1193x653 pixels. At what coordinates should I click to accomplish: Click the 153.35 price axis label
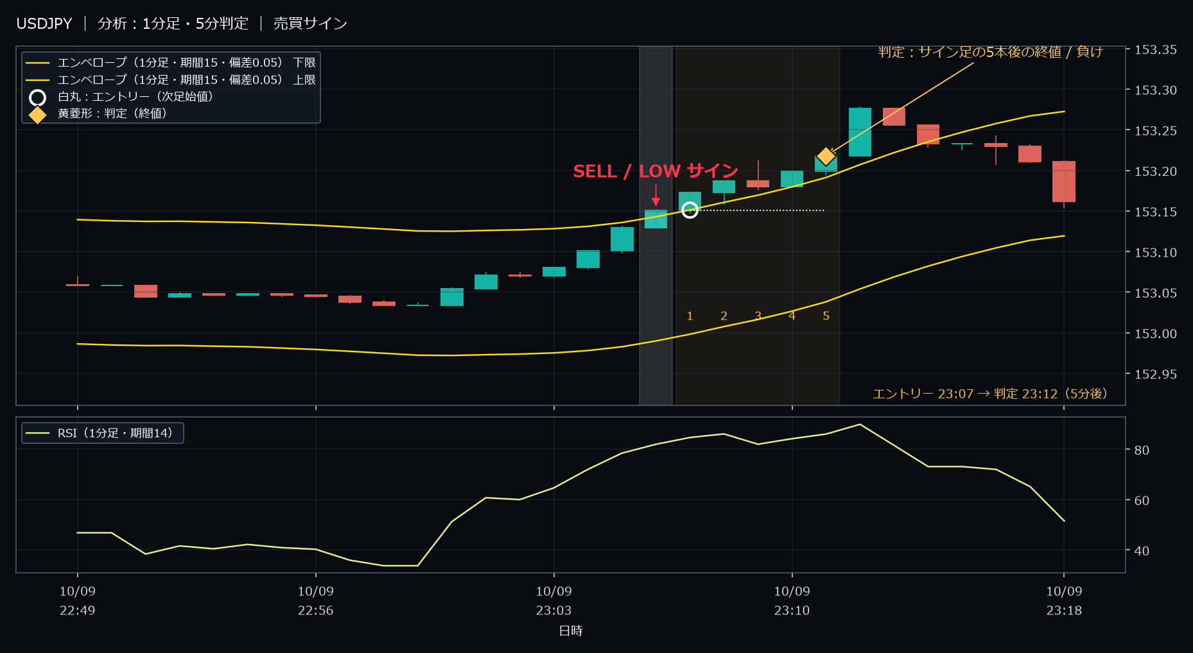pos(1156,50)
